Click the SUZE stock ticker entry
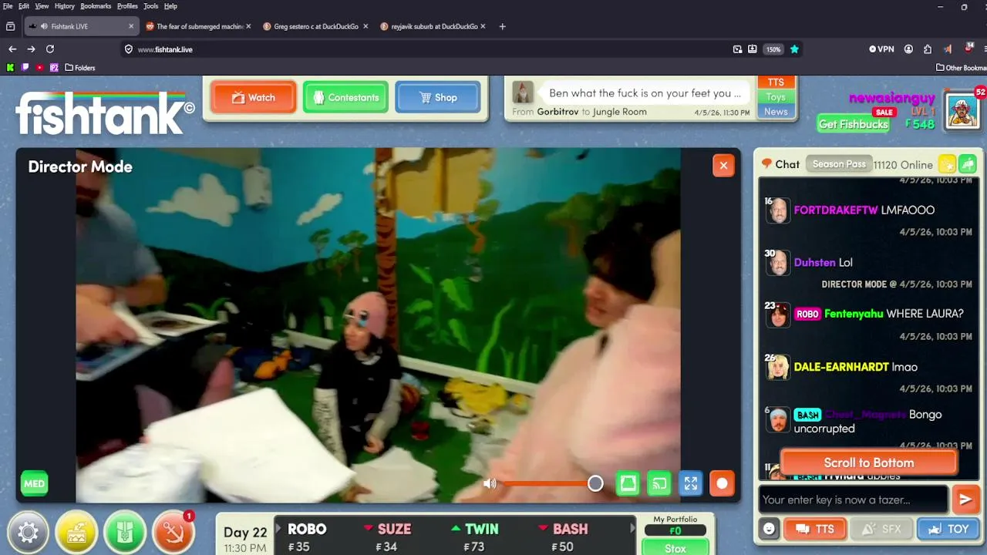 click(387, 537)
